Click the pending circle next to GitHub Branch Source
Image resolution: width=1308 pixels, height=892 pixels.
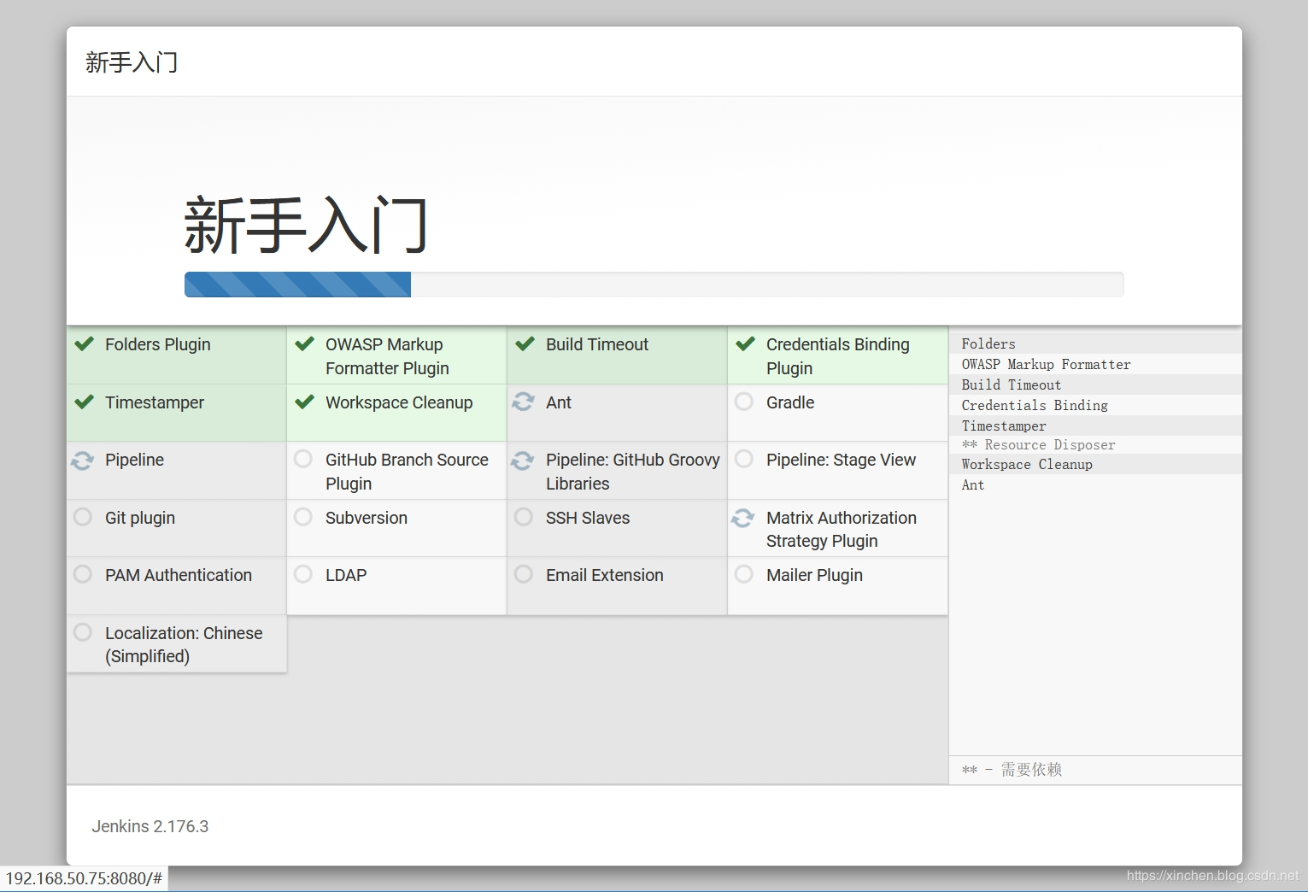[303, 459]
